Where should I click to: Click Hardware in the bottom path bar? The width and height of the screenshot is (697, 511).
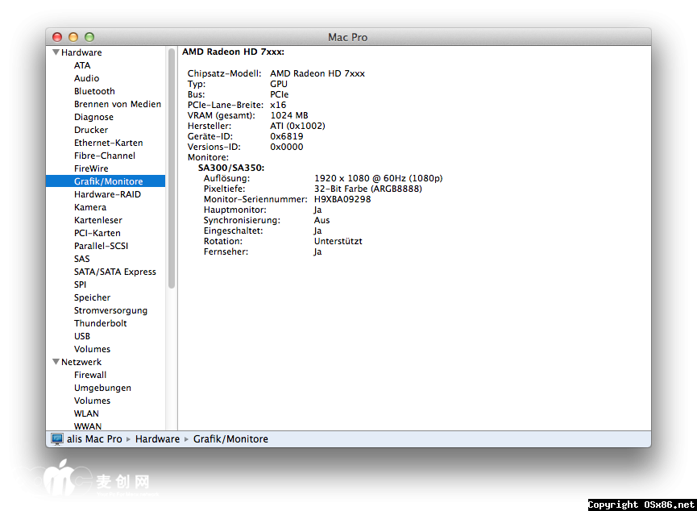157,439
